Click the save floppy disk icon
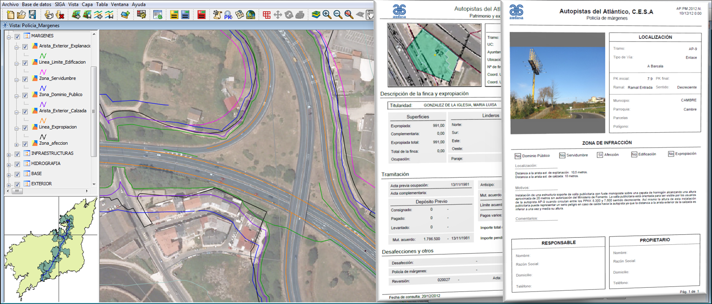Screen dimensions: 712x304 pyautogui.click(x=32, y=15)
